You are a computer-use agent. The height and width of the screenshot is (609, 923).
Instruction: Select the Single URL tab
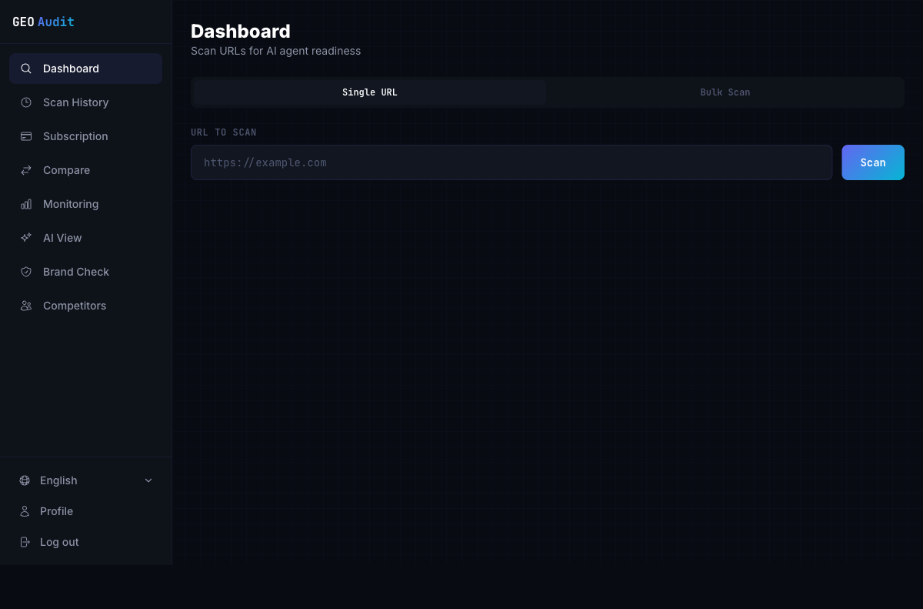point(369,92)
